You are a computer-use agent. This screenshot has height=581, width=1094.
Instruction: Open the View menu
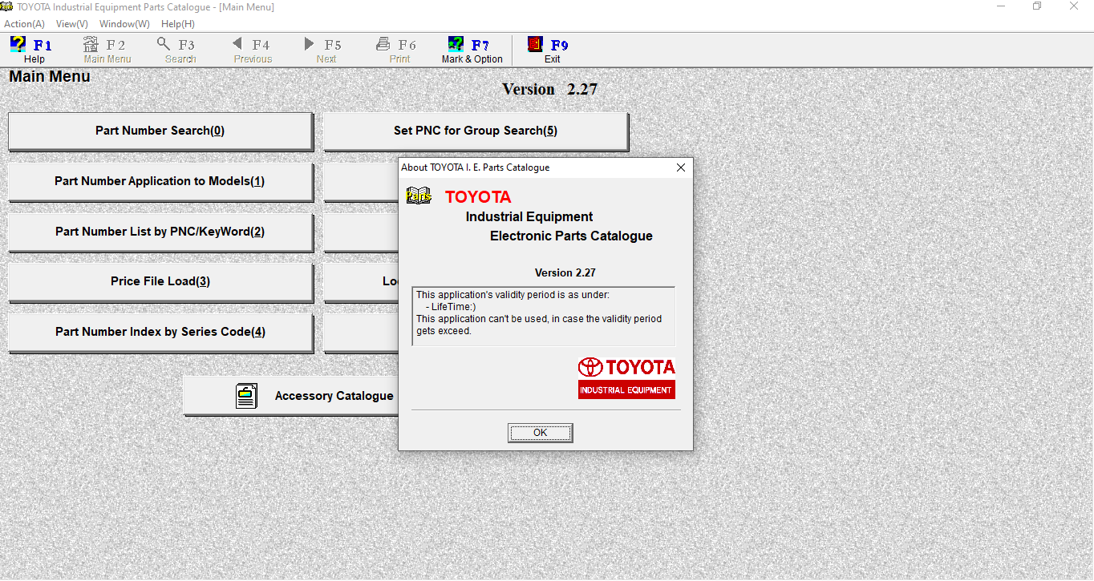pyautogui.click(x=71, y=23)
